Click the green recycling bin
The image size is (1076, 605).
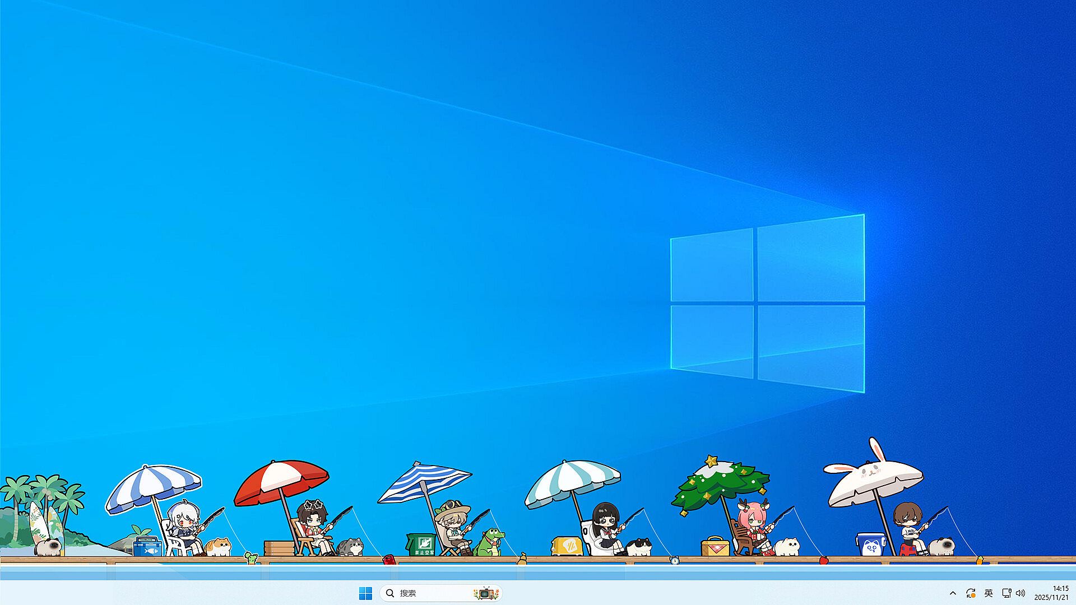[x=421, y=544]
